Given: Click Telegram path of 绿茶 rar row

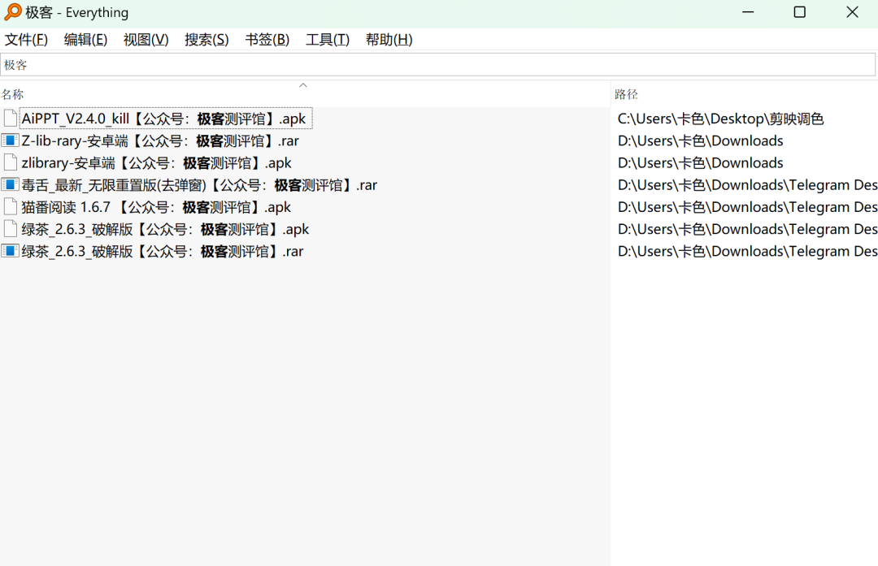Looking at the screenshot, I should [x=747, y=251].
